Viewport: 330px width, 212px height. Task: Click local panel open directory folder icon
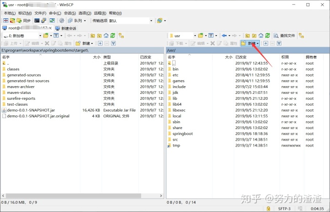tap(46, 36)
